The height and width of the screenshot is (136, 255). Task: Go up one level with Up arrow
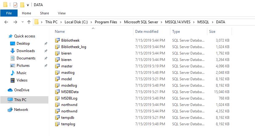tap(29, 22)
